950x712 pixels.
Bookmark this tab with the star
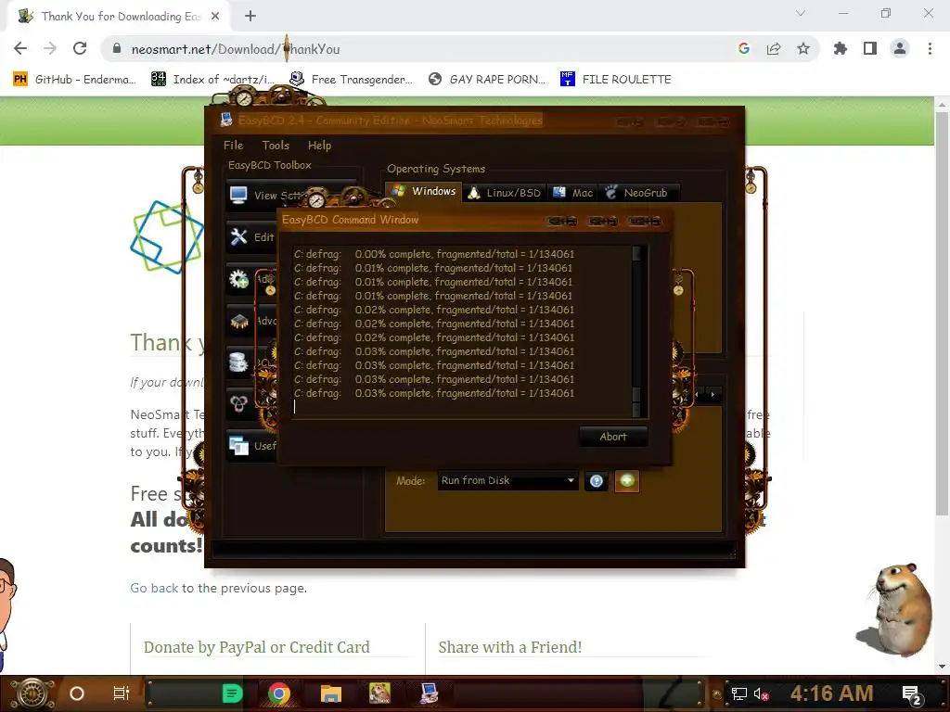tap(803, 49)
